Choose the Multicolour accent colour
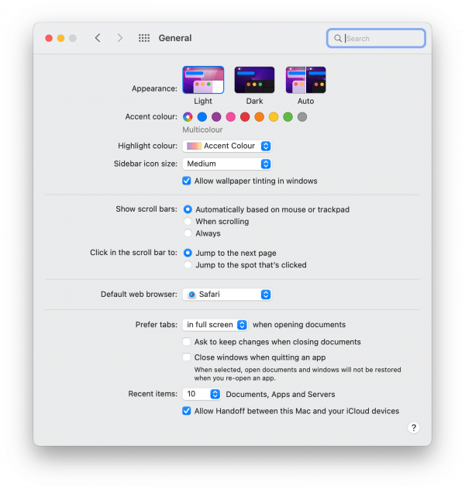The image size is (465, 490). pyautogui.click(x=188, y=117)
